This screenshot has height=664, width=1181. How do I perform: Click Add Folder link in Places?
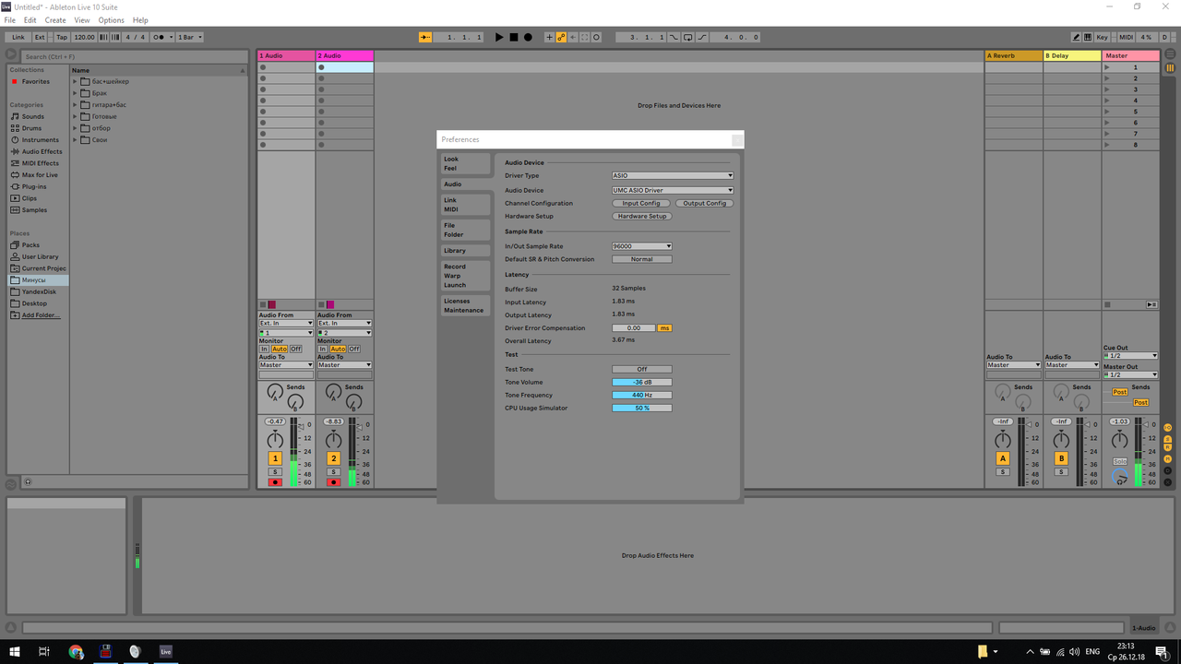tap(41, 315)
